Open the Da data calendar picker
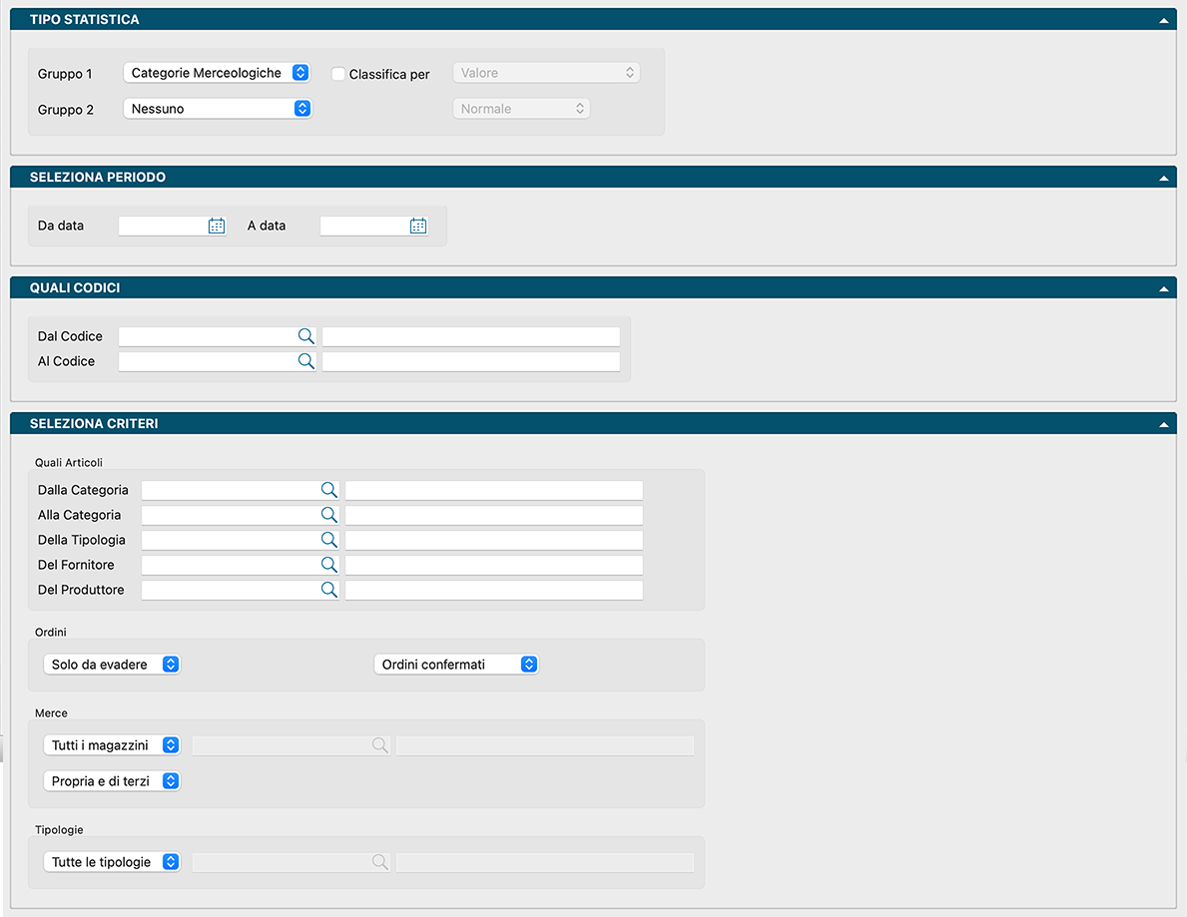The image size is (1187, 917). click(x=217, y=227)
